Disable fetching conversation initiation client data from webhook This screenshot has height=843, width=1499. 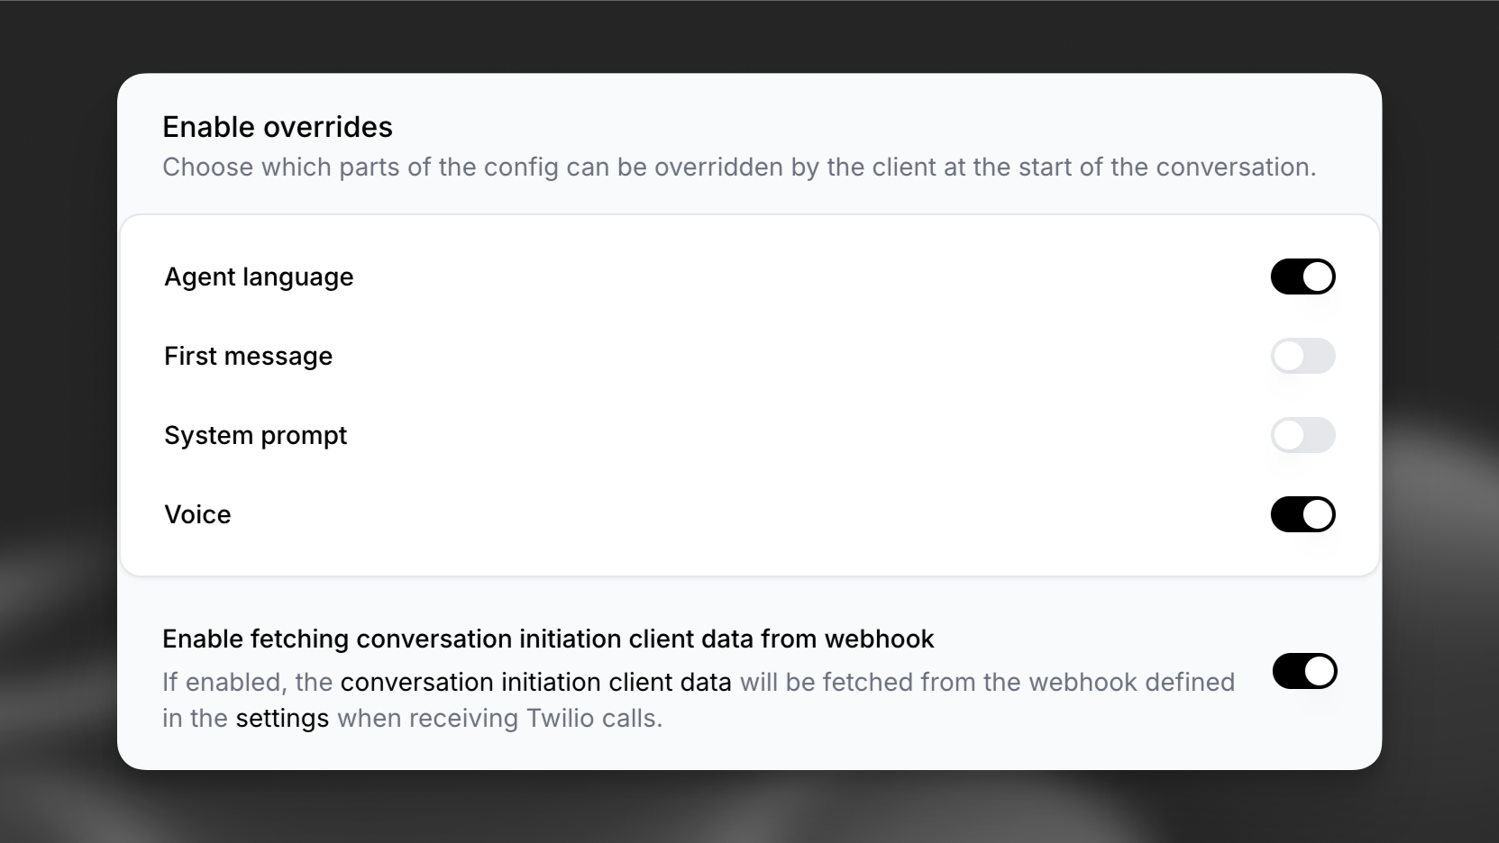pos(1305,671)
